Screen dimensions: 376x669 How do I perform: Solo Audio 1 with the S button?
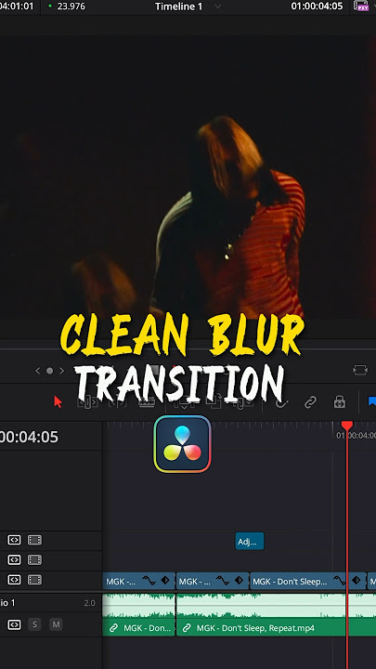34,624
